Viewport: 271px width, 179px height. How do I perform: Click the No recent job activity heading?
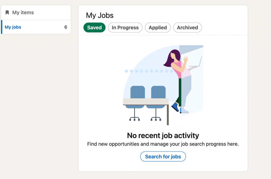pos(163,136)
